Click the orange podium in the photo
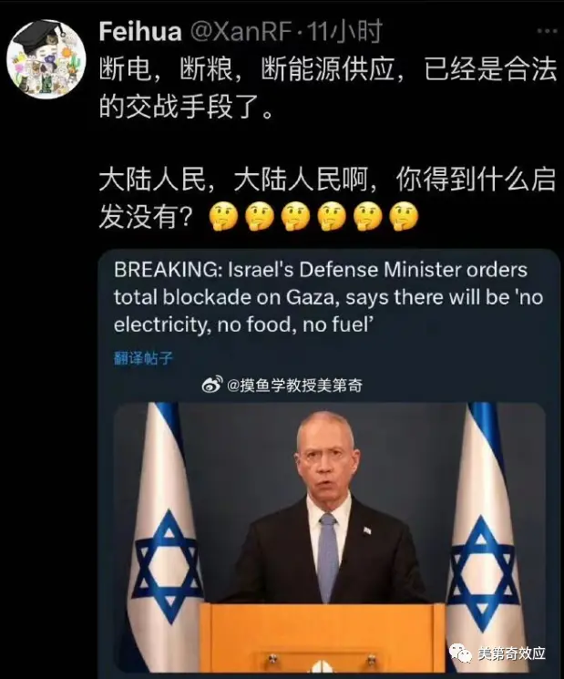 [323, 640]
